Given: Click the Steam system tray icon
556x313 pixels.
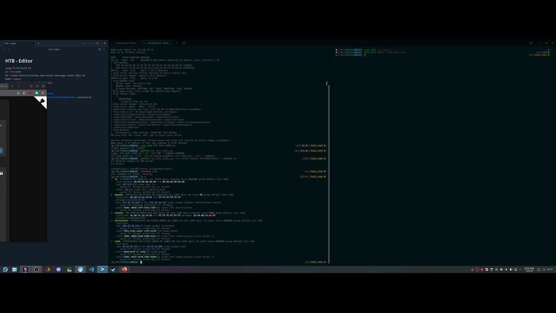Looking at the screenshot, I should 487,270.
